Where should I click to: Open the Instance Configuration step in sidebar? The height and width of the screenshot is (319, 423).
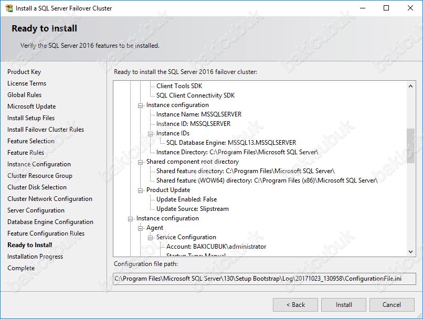39,164
